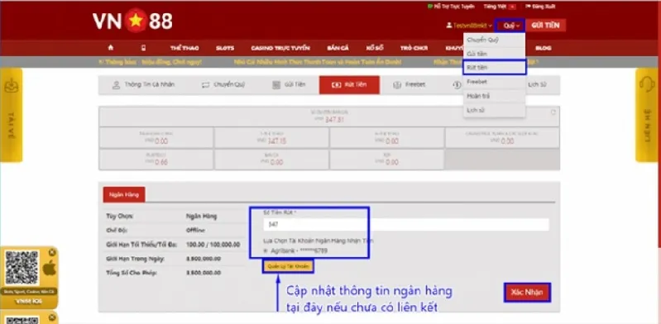Click the Apple logo on QR widget
This screenshot has height=324, width=661.
click(x=49, y=268)
